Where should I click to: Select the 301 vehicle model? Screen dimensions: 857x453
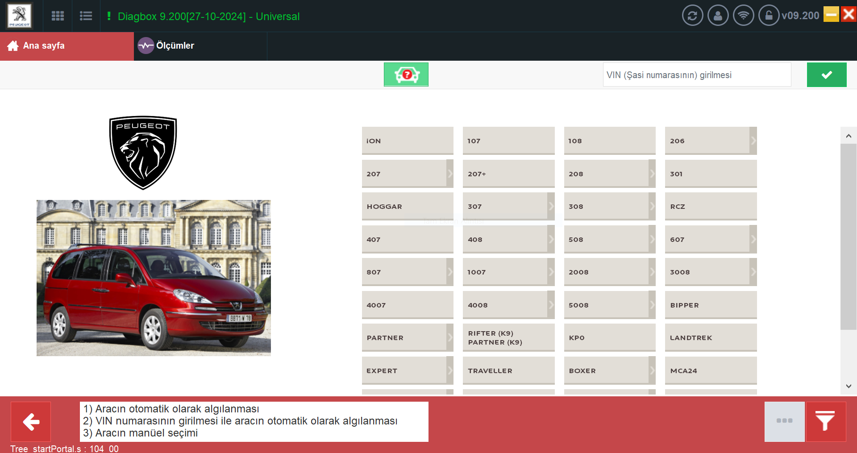[x=711, y=174]
